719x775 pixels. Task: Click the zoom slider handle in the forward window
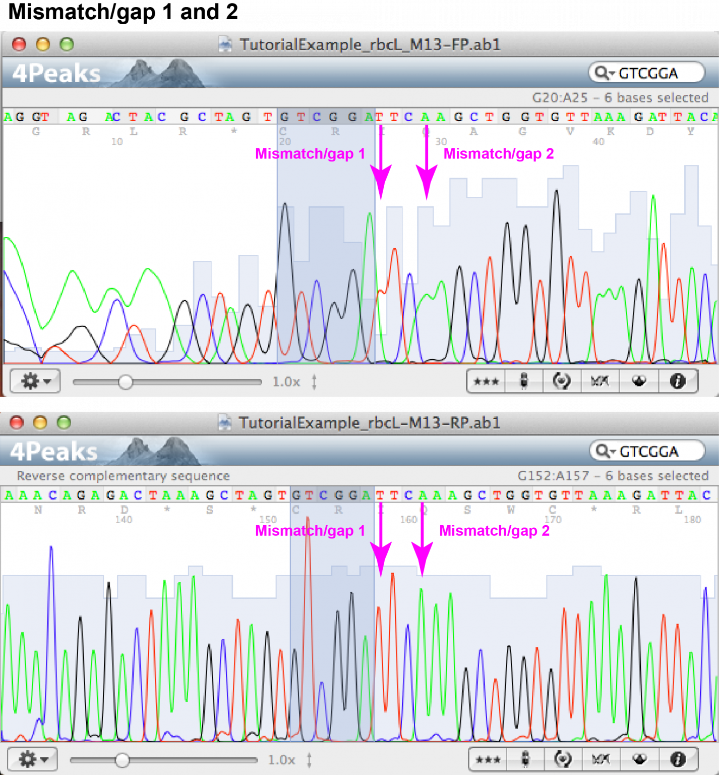pos(126,381)
